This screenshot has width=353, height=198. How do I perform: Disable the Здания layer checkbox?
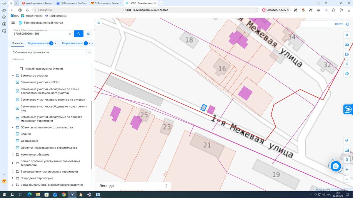click(x=17, y=134)
